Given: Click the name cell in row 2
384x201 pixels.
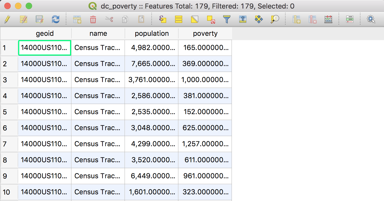Looking at the screenshot, I should click(x=98, y=64).
